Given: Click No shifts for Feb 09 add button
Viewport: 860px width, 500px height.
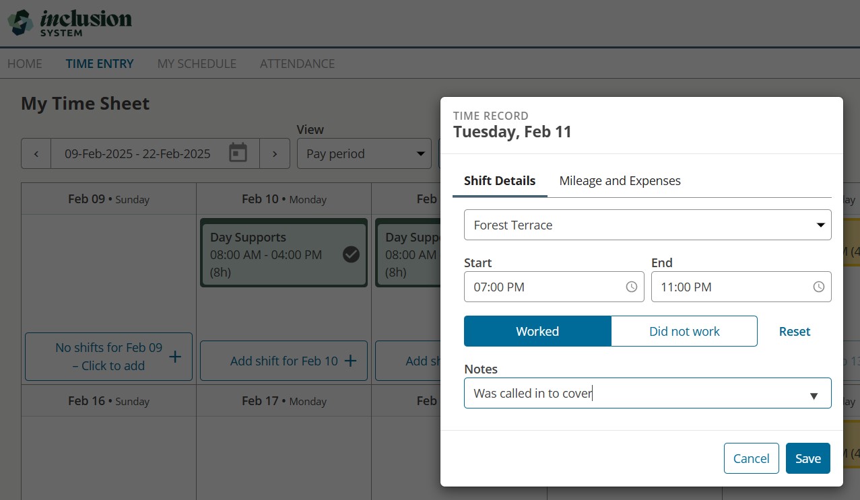Looking at the screenshot, I should (x=108, y=357).
